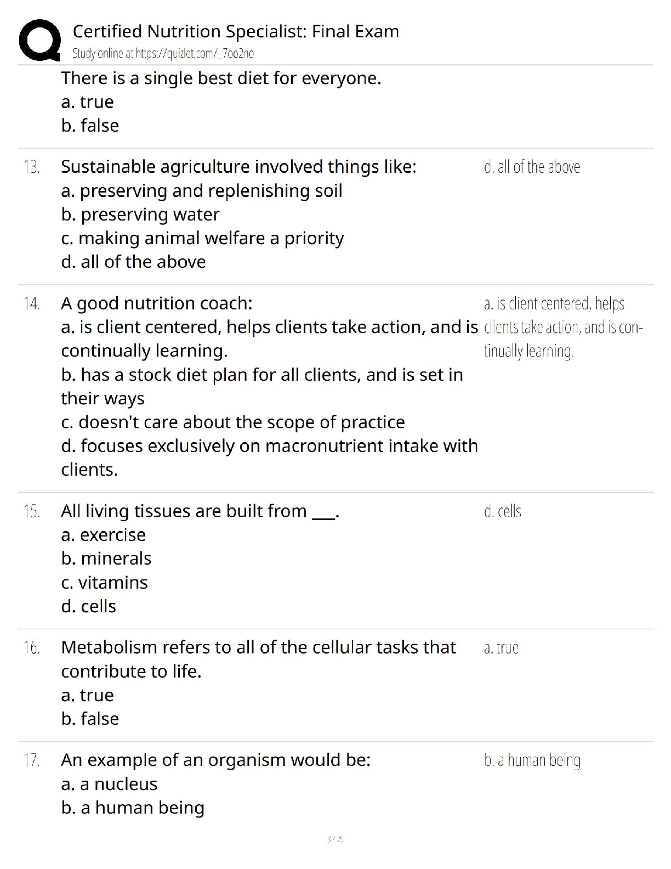671x869 pixels.
Task: Select option 'd. cells' in question 15 choices
Action: [89, 606]
